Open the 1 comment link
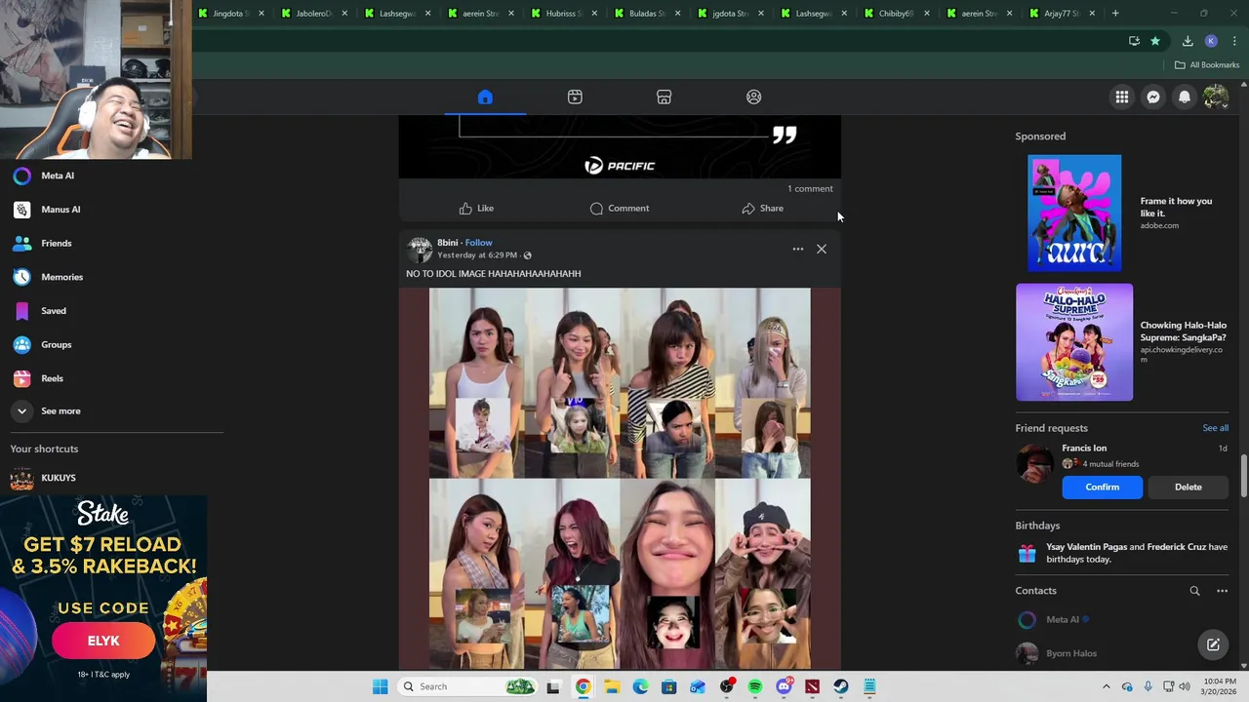1249x702 pixels. [x=810, y=188]
